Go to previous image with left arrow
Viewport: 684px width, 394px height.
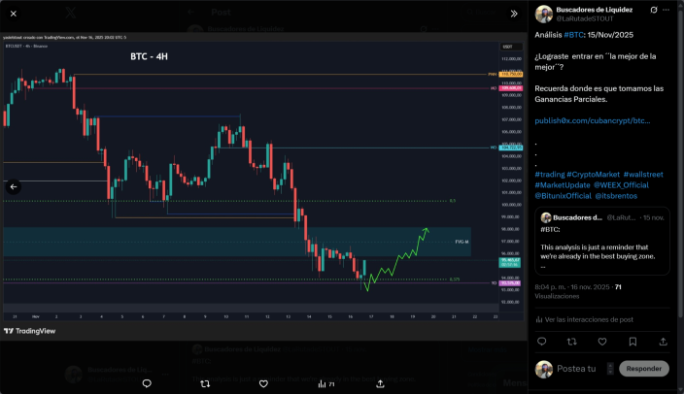pos(14,187)
